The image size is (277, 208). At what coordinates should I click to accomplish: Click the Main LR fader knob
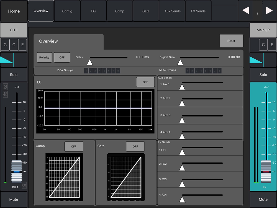click(x=266, y=171)
